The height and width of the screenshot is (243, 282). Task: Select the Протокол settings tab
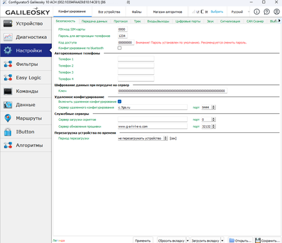[x=120, y=21]
